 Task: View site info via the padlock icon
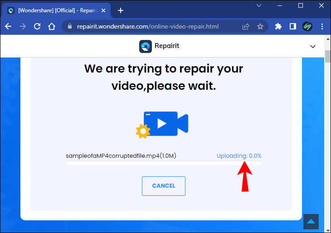70,26
